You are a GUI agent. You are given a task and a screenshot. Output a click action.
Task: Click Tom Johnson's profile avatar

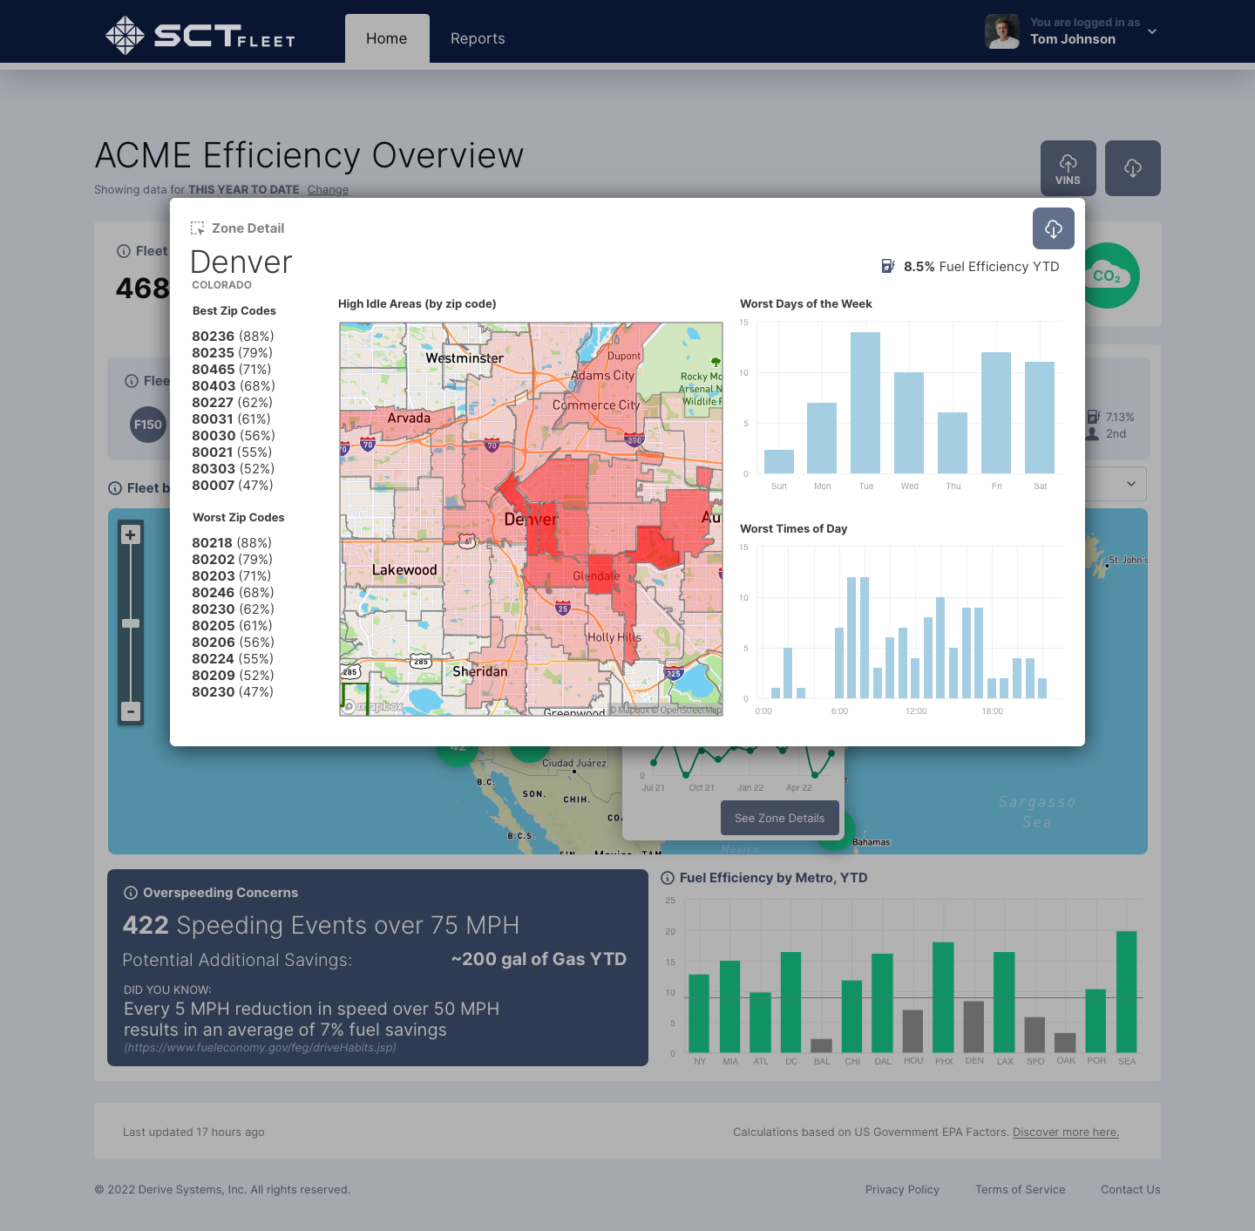pyautogui.click(x=1001, y=31)
